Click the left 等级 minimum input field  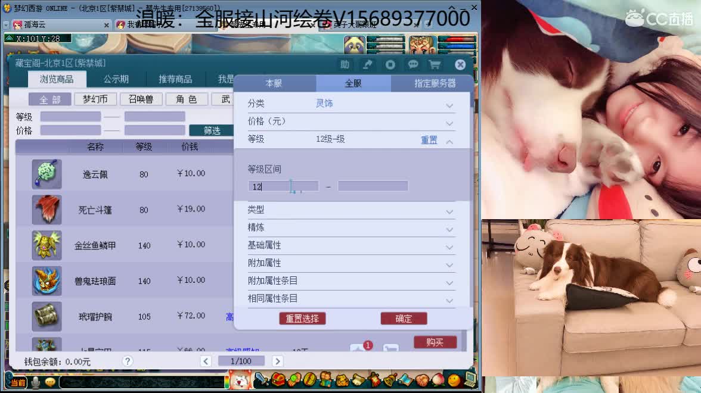coord(70,117)
